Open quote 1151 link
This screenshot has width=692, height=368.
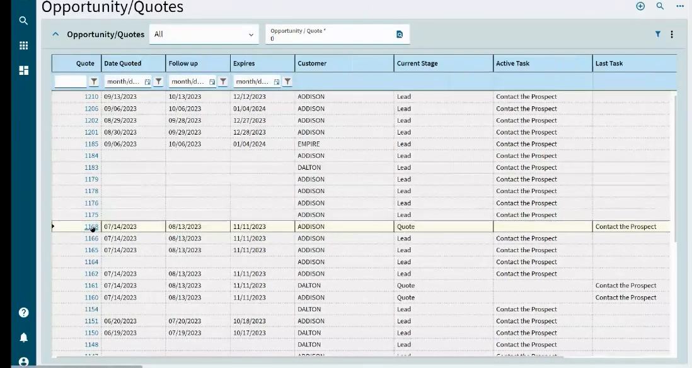[91, 321]
